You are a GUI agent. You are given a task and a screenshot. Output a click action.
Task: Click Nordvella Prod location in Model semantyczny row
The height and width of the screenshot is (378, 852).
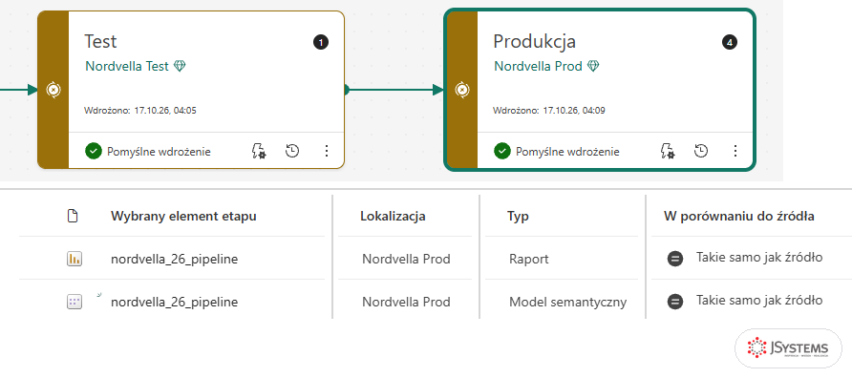pyautogui.click(x=407, y=302)
